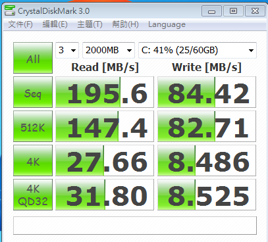Select the Seq read value 195.6
Viewport: 268px width, 242px height.
(x=105, y=92)
